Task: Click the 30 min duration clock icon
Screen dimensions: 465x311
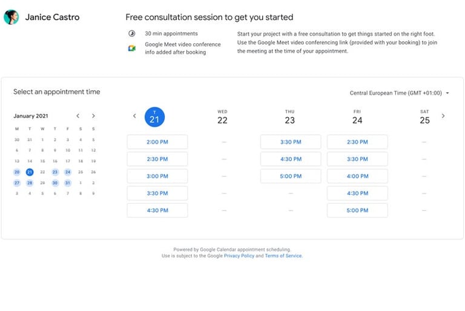Action: 131,33
